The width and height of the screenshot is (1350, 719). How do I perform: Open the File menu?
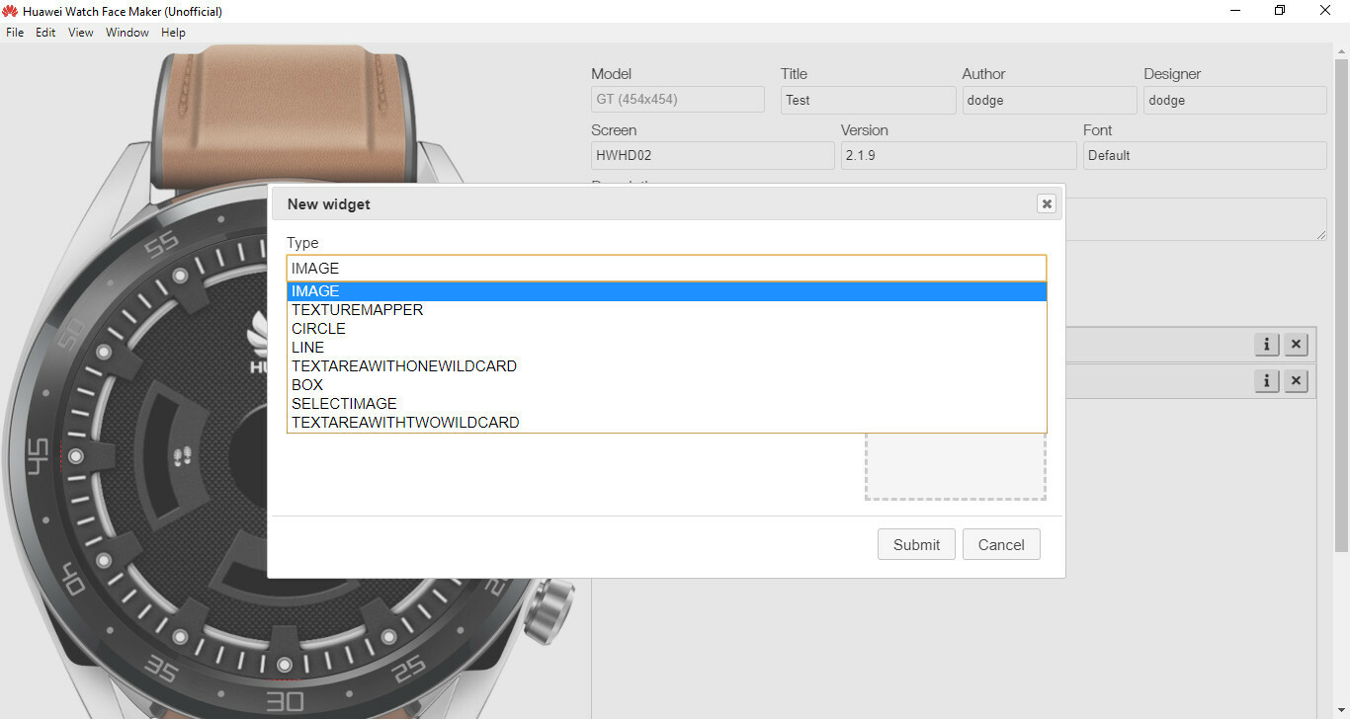pyautogui.click(x=15, y=33)
